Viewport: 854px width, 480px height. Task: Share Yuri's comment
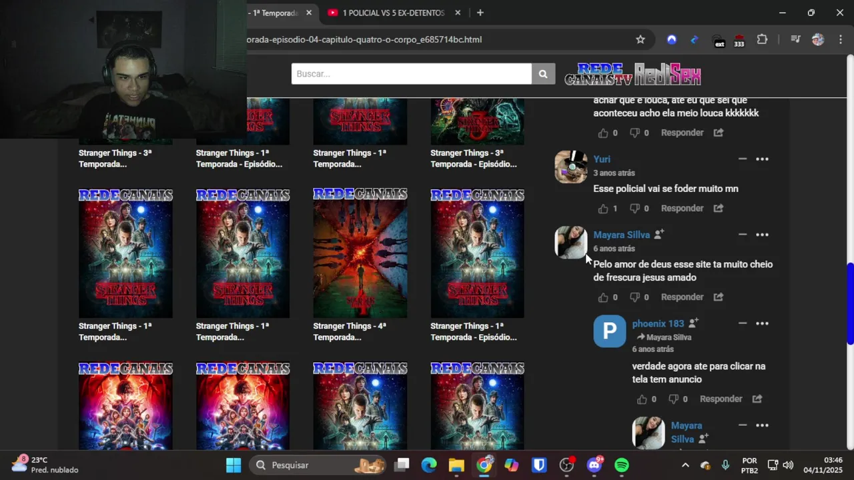click(x=719, y=209)
